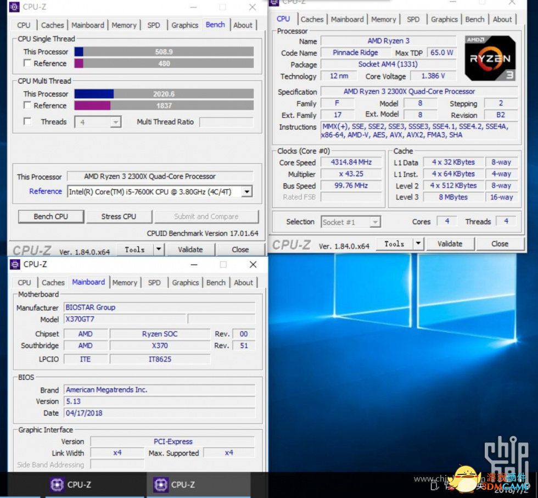
Task: Switch to Caches tab in Bench window
Action: coord(53,25)
